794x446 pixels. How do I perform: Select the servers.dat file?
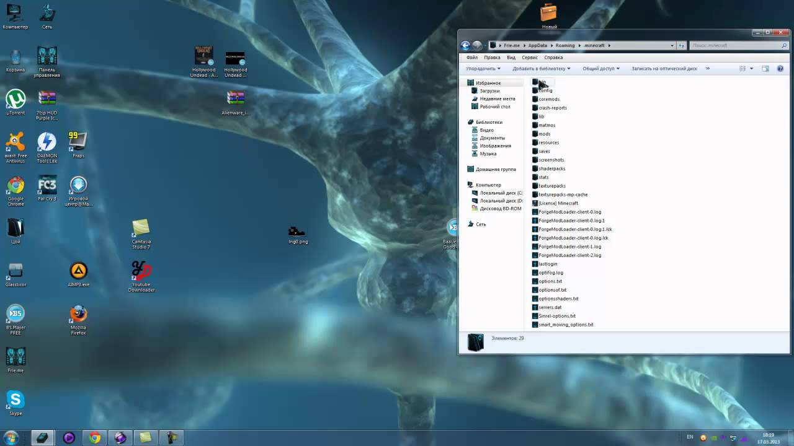(546, 307)
